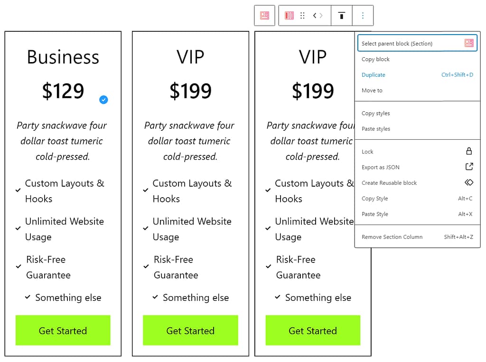Click 'Select parent block (Section)' menu row

point(403,43)
